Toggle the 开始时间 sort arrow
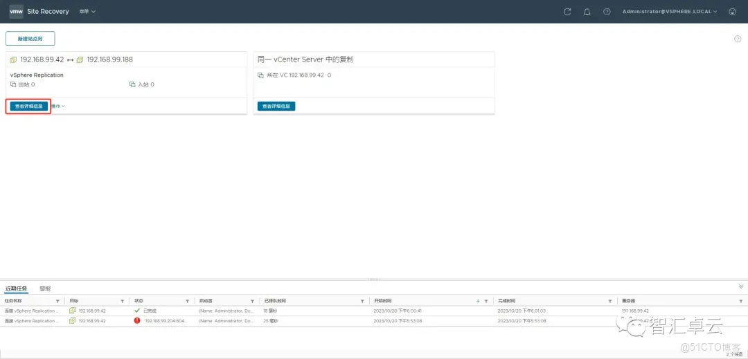 [x=478, y=302]
